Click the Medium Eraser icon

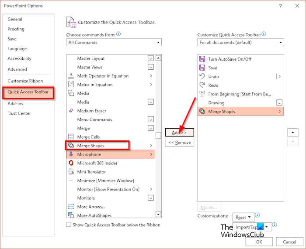(71, 111)
